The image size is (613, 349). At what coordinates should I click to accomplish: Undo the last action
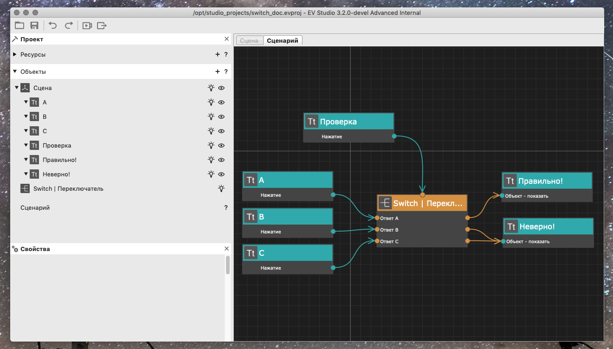(52, 26)
